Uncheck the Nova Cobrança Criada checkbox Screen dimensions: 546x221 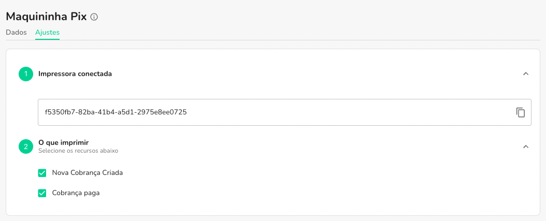click(42, 173)
